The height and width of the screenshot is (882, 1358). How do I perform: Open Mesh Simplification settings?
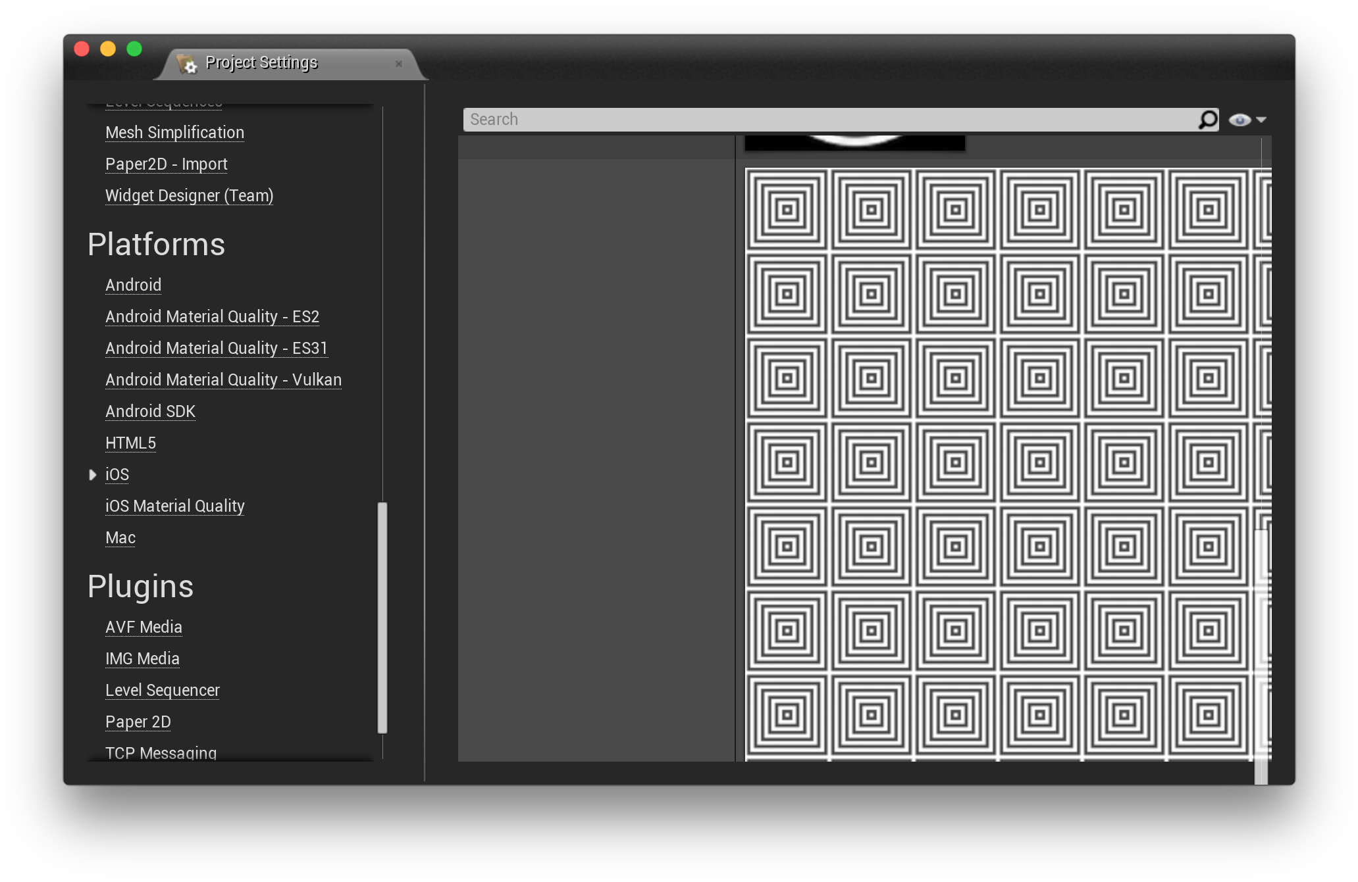click(174, 132)
